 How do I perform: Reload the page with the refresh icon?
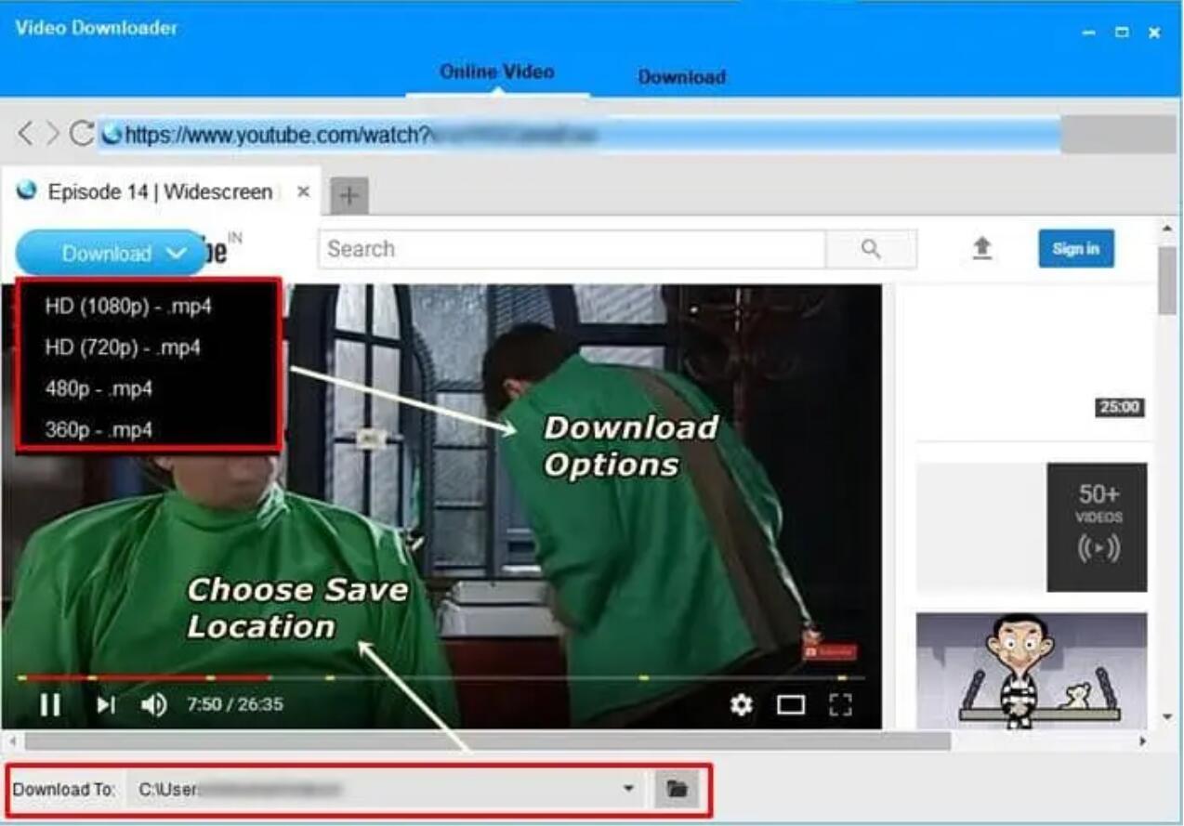(x=81, y=134)
